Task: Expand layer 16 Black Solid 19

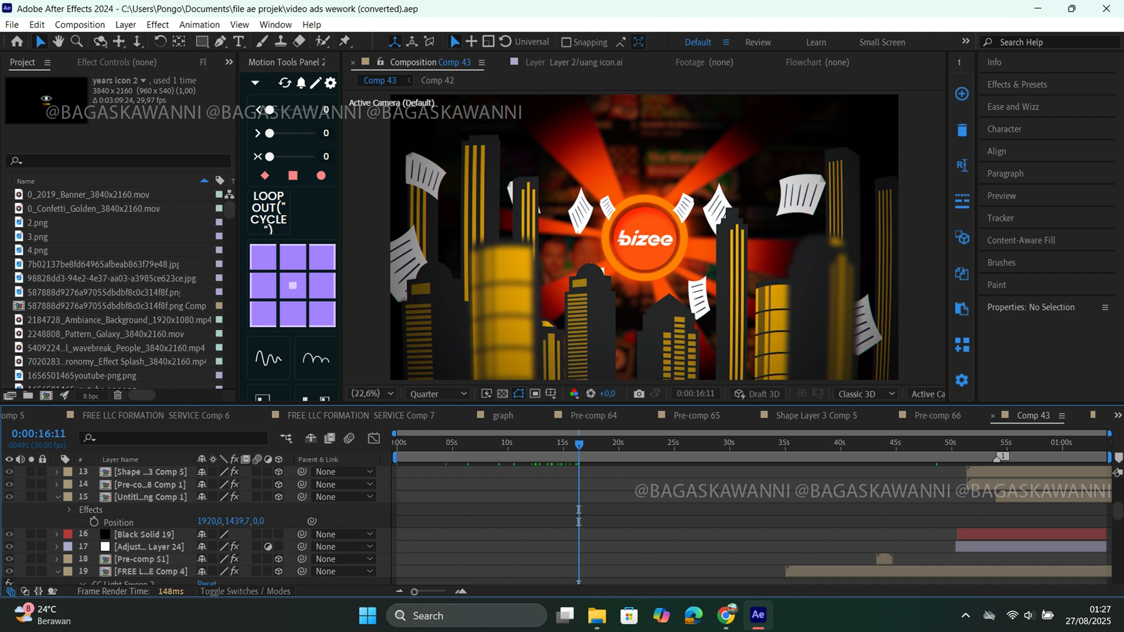Action: (57, 534)
